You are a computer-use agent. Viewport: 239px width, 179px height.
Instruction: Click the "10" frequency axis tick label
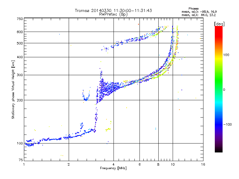(173, 164)
